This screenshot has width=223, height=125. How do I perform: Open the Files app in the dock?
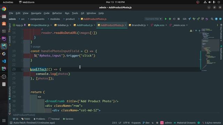(4, 16)
